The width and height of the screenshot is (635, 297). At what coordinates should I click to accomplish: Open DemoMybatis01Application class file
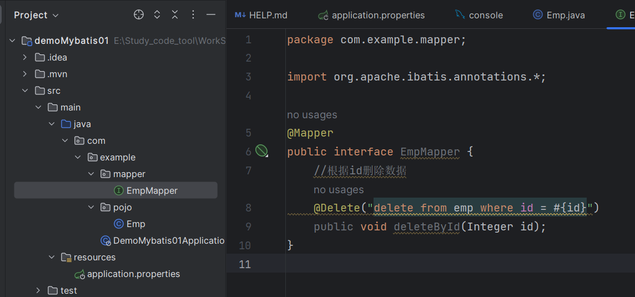[168, 240]
